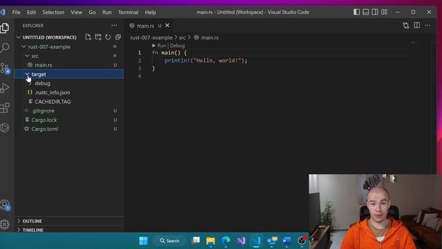Collapse the rust-007-example folder
442x249 pixels.
24,46
